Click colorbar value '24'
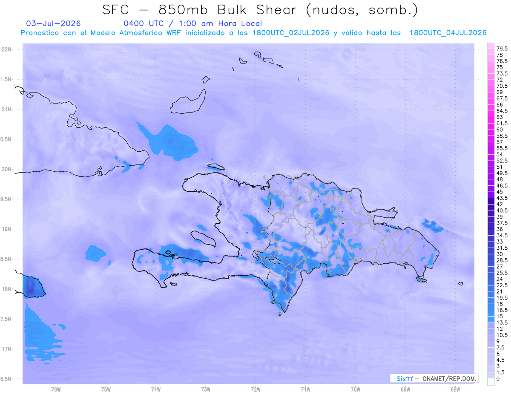Image resolution: width=511 pixels, height=395 pixels. click(500, 279)
